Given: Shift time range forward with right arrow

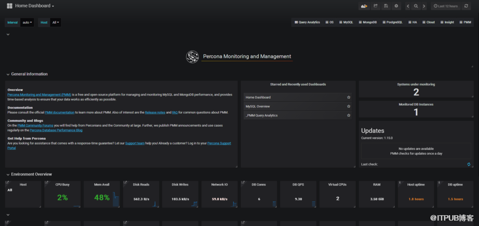Looking at the screenshot, I should point(423,6).
